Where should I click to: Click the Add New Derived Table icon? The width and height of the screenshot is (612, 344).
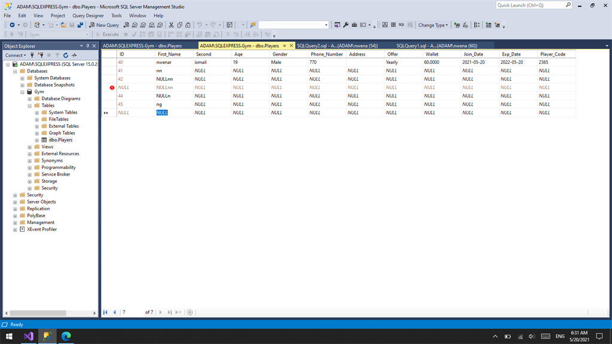(x=497, y=25)
